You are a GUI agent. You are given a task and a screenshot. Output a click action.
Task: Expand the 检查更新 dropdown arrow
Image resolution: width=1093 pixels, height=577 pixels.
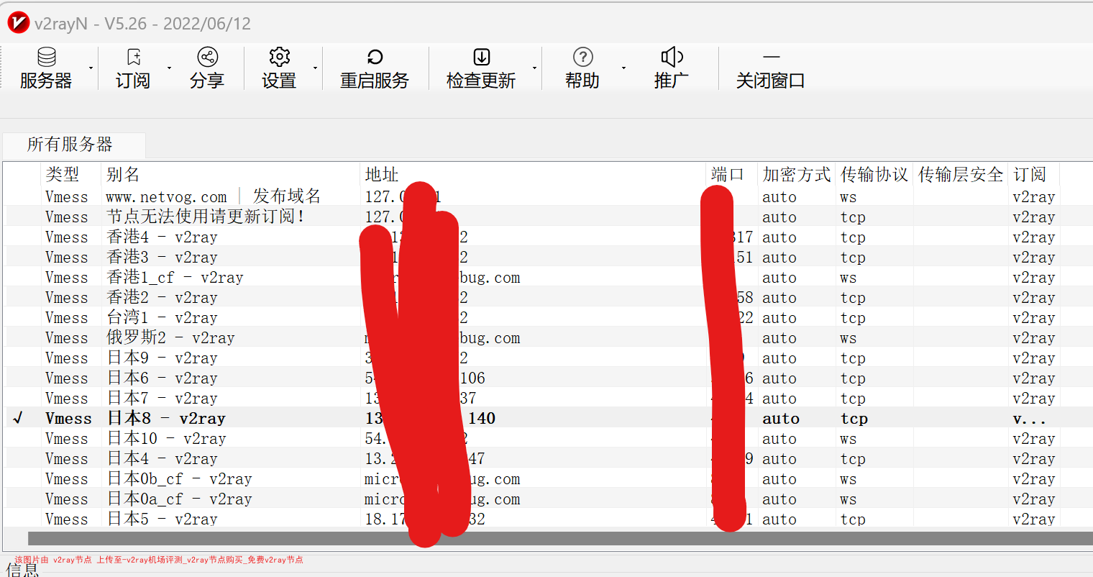tap(534, 68)
